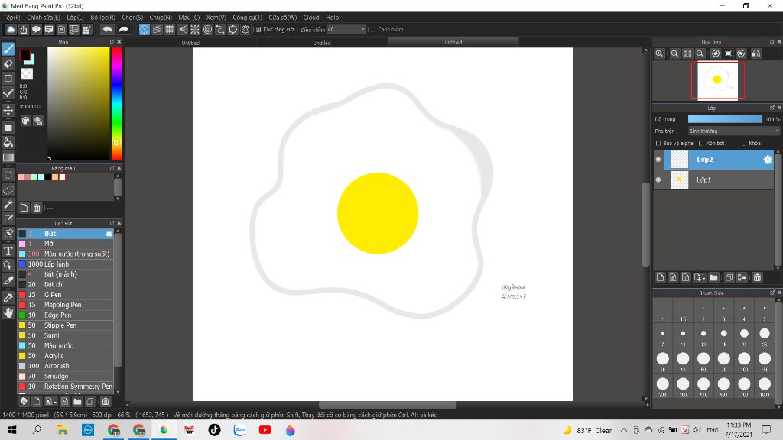Screen dimensions: 783x440
Task: Click the Lớp1 layer thumbnail
Action: click(x=679, y=180)
